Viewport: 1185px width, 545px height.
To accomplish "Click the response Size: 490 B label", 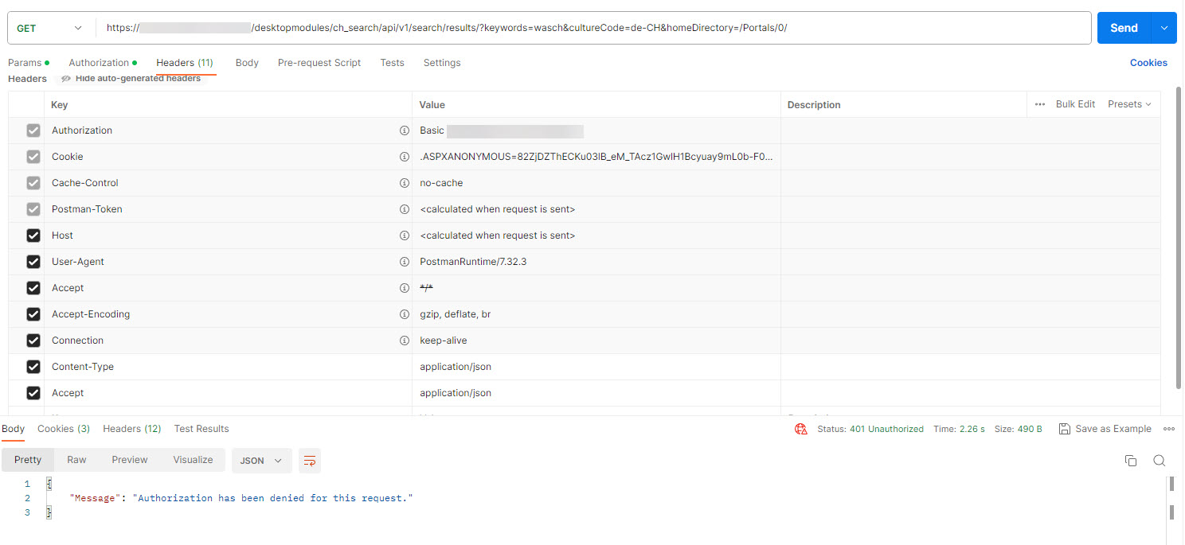I will [x=1019, y=429].
